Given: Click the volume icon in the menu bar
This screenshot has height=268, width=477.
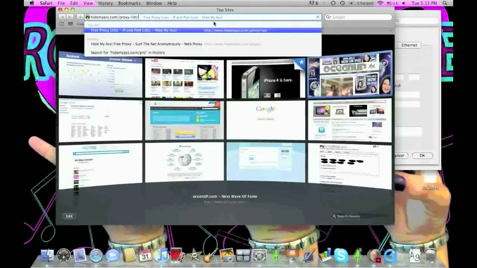Looking at the screenshot, I should 403,3.
